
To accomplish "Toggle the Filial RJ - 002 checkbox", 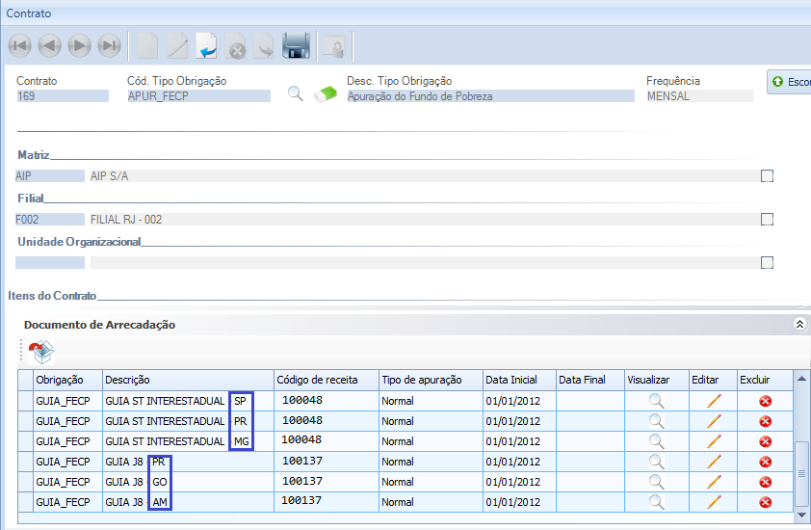I will pos(767,219).
